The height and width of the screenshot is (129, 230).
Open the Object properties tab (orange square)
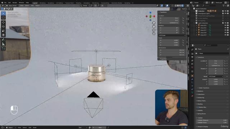[x=192, y=76]
